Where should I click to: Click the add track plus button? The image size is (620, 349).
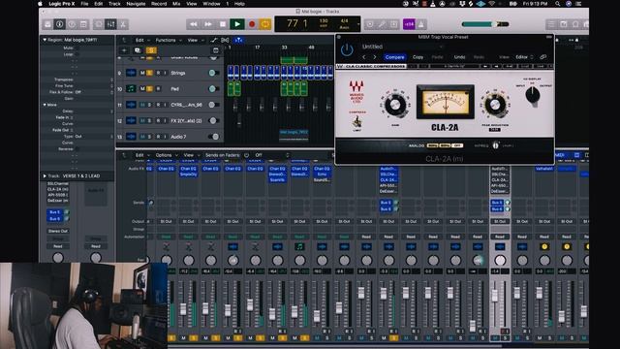(124, 50)
